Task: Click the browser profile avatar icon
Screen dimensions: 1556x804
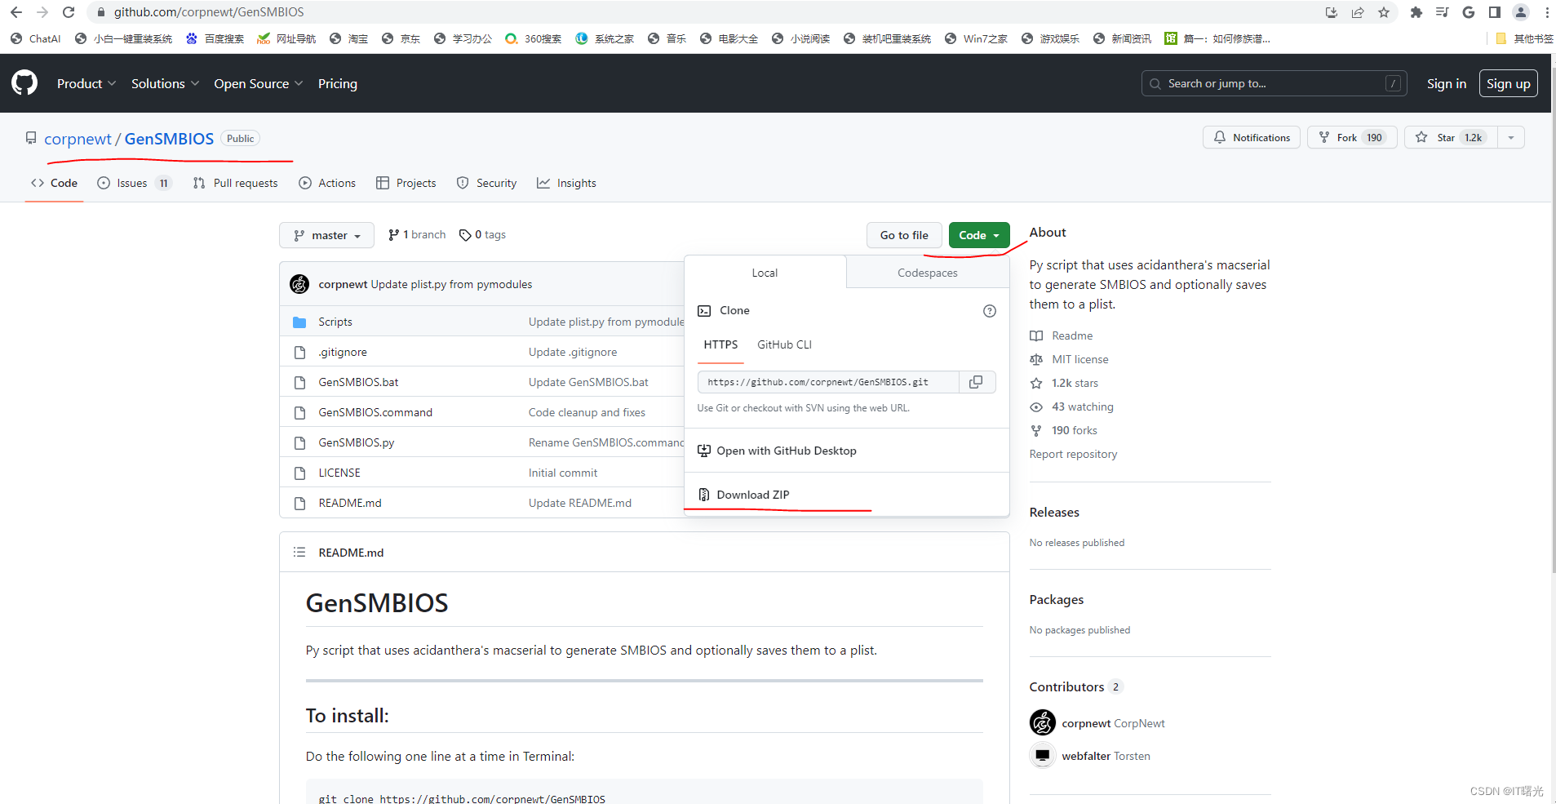Action: tap(1521, 12)
